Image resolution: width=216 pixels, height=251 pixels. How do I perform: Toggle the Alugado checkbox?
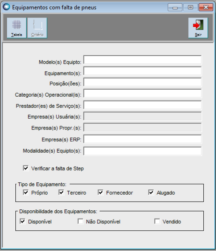point(151,193)
